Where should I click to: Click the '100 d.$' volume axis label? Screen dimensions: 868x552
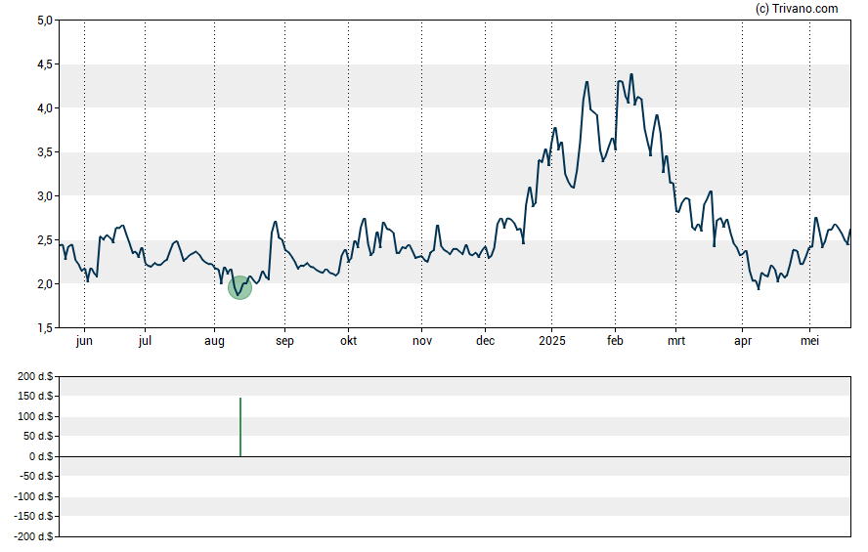(x=35, y=416)
